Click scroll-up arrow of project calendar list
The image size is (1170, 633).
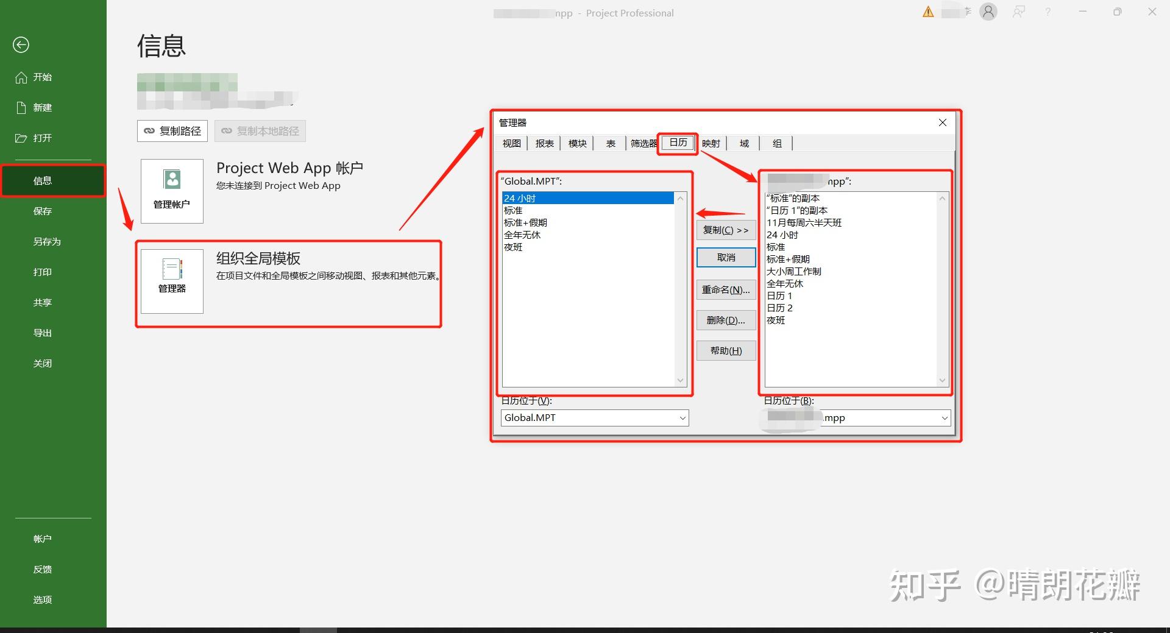(x=943, y=199)
